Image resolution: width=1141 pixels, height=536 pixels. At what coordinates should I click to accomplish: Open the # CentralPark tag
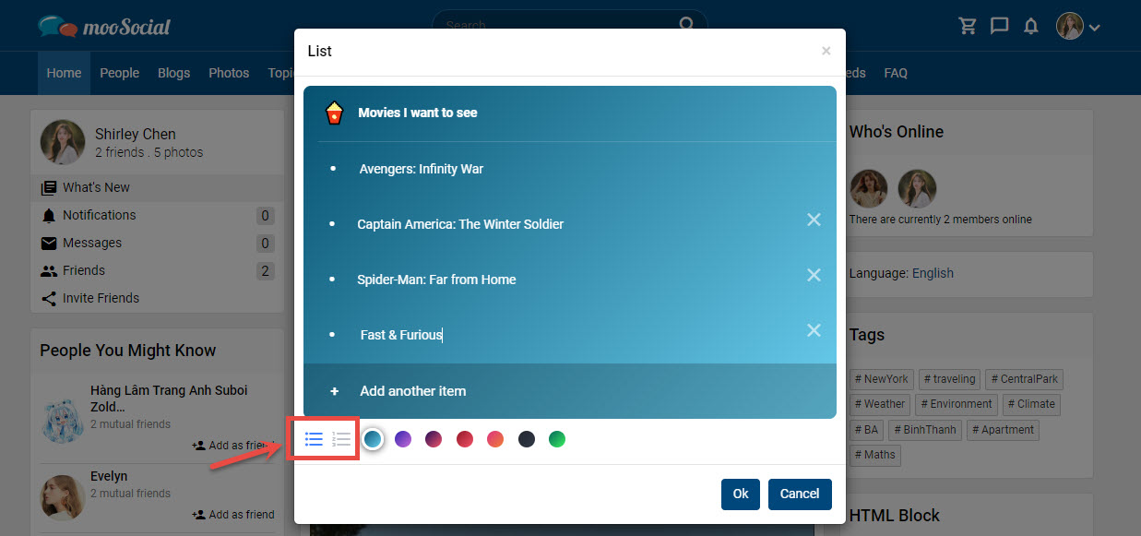[x=1024, y=379]
